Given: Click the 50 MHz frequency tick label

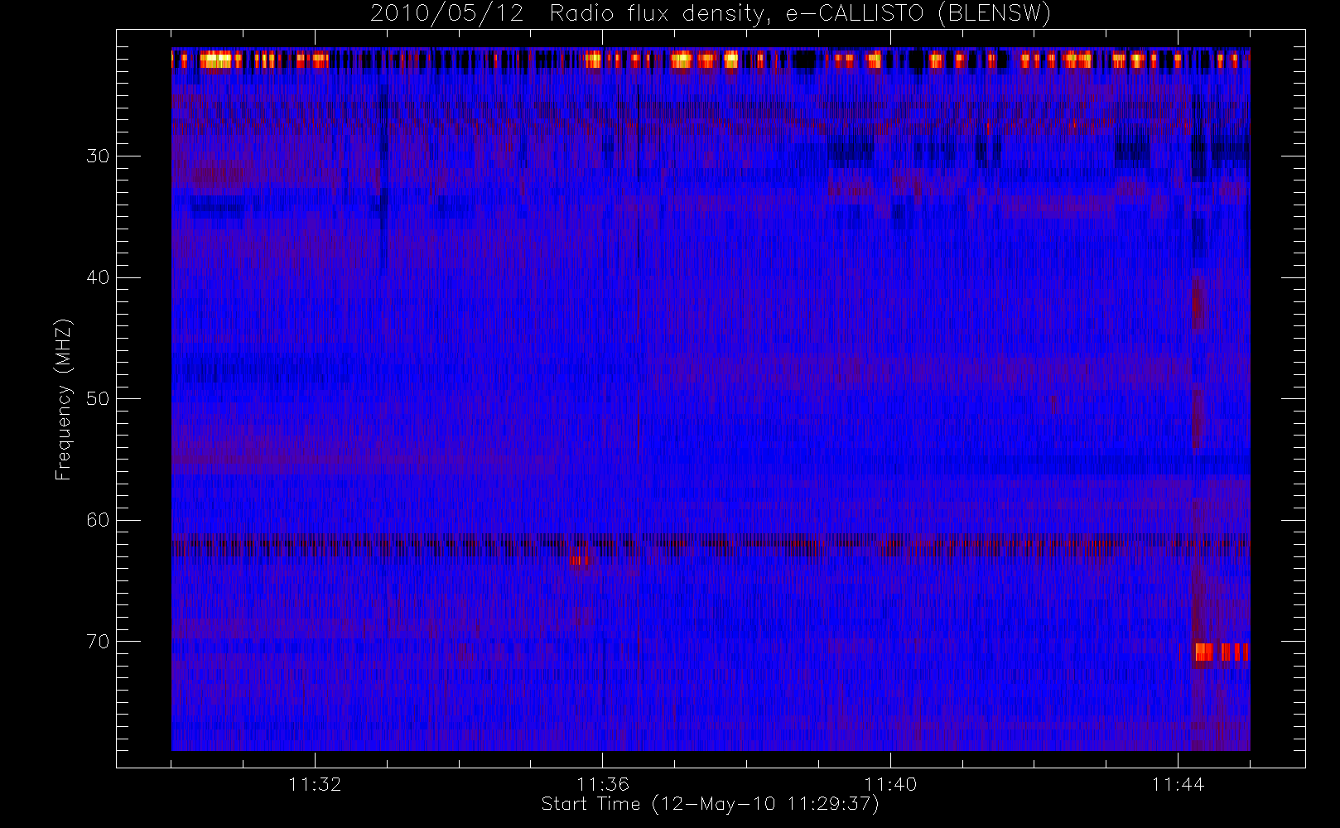Looking at the screenshot, I should click(x=98, y=398).
